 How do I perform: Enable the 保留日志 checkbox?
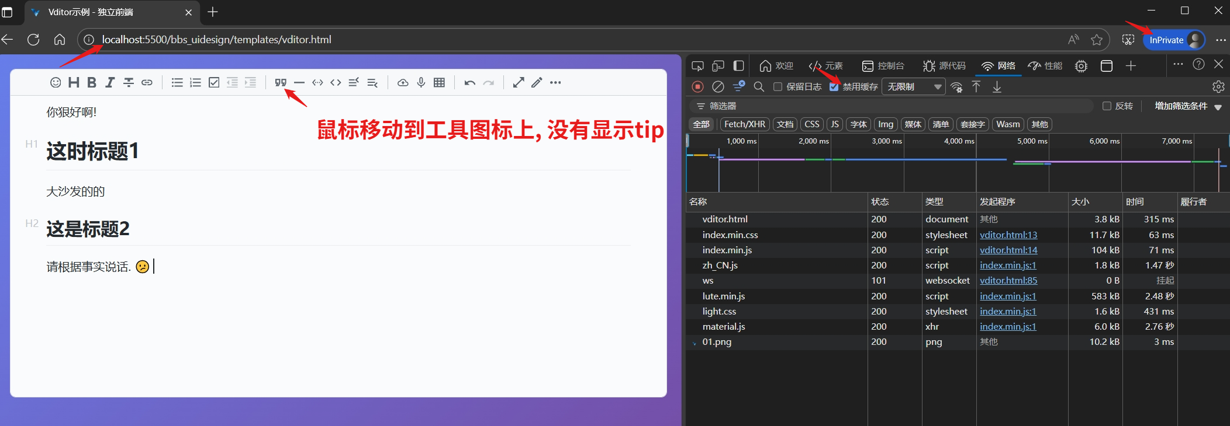pyautogui.click(x=778, y=87)
